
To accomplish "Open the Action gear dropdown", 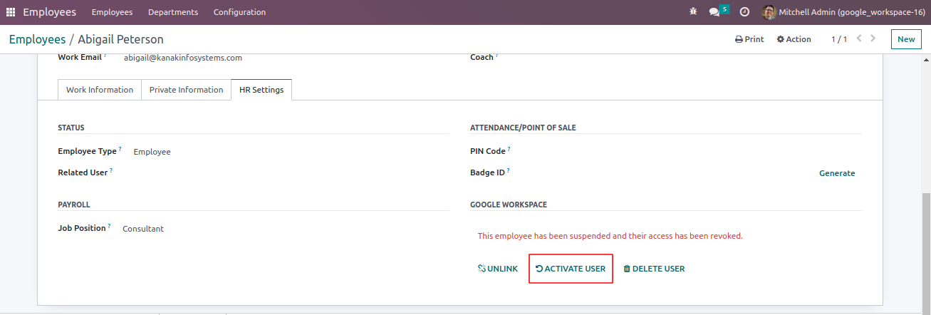I will 794,39.
